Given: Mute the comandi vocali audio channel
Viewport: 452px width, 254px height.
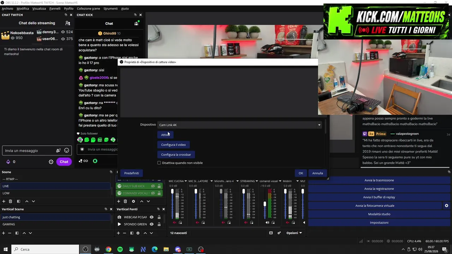Looking at the screenshot, I should pos(267,223).
